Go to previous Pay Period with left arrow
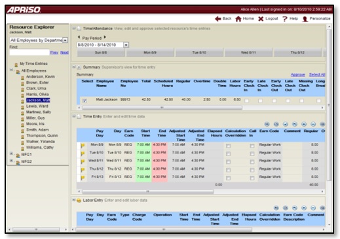 click(x=79, y=37)
